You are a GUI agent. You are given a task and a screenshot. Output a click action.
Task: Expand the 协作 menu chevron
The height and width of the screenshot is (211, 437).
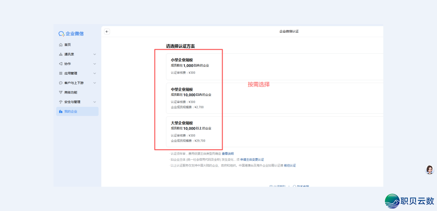point(95,64)
